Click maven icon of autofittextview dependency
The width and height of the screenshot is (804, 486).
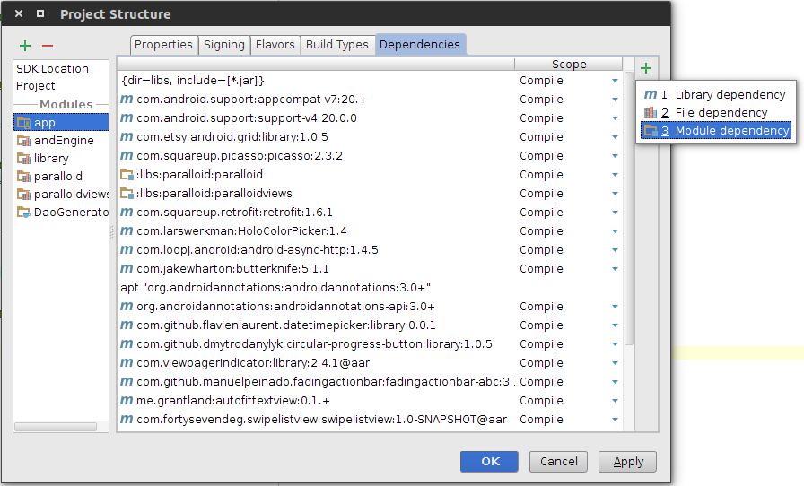127,401
